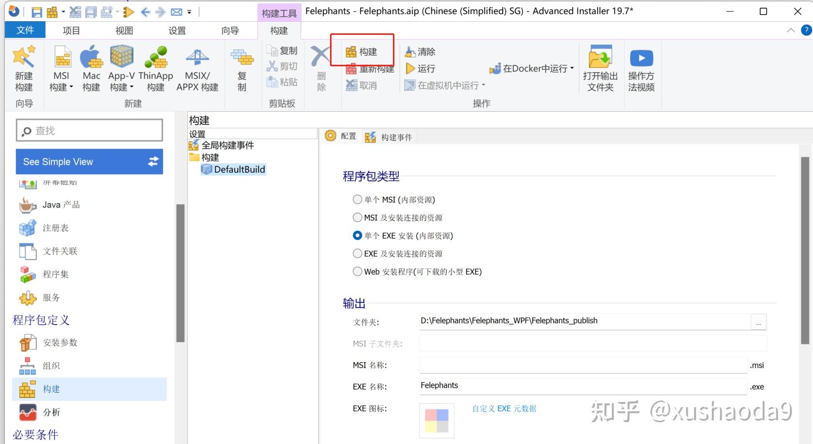The width and height of the screenshot is (813, 444).
Task: Open 自定义 EXE 元数据 link
Action: coord(504,409)
